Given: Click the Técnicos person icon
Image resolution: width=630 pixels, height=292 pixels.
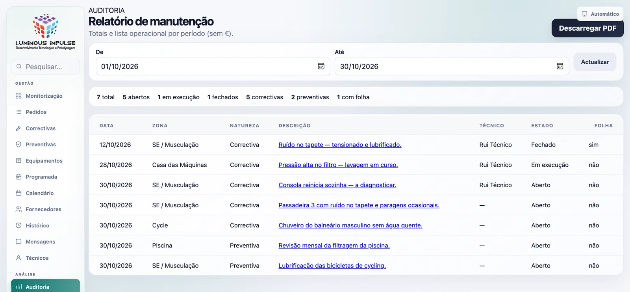Looking at the screenshot, I should [x=19, y=258].
